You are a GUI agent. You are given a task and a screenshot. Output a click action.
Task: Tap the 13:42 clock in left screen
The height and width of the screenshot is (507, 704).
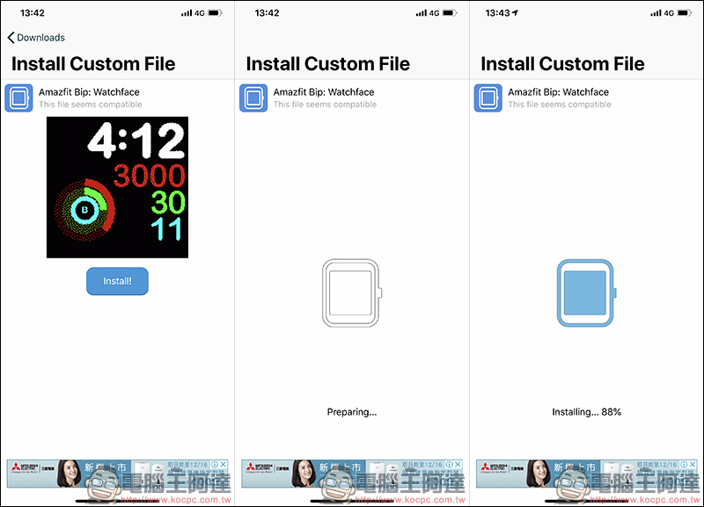point(33,13)
